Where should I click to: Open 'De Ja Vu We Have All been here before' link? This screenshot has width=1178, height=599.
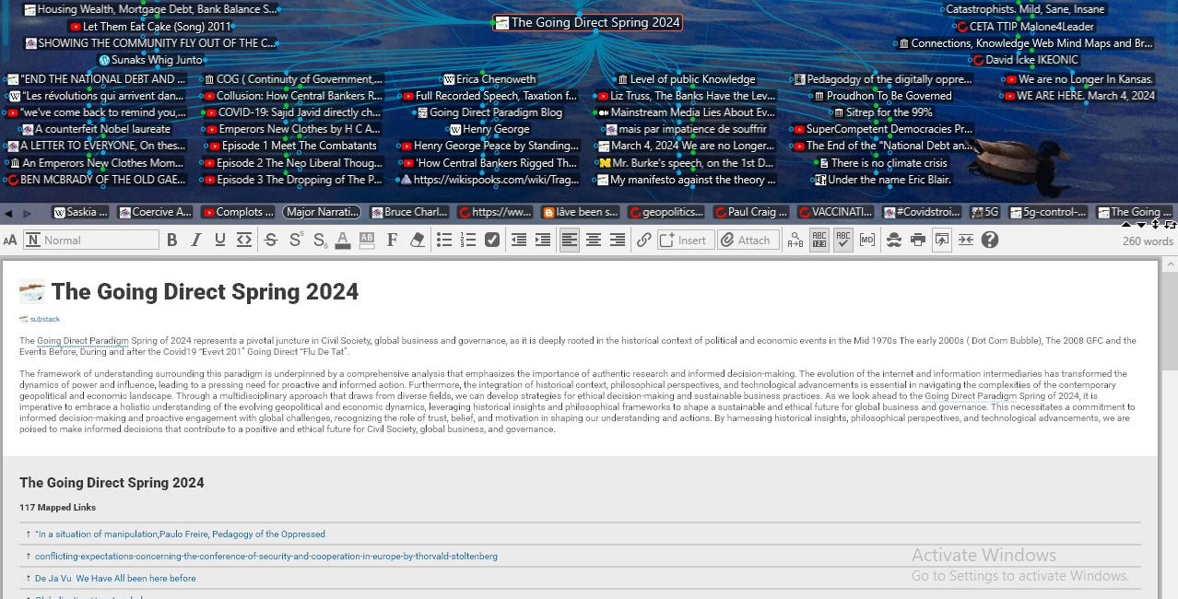tap(115, 578)
